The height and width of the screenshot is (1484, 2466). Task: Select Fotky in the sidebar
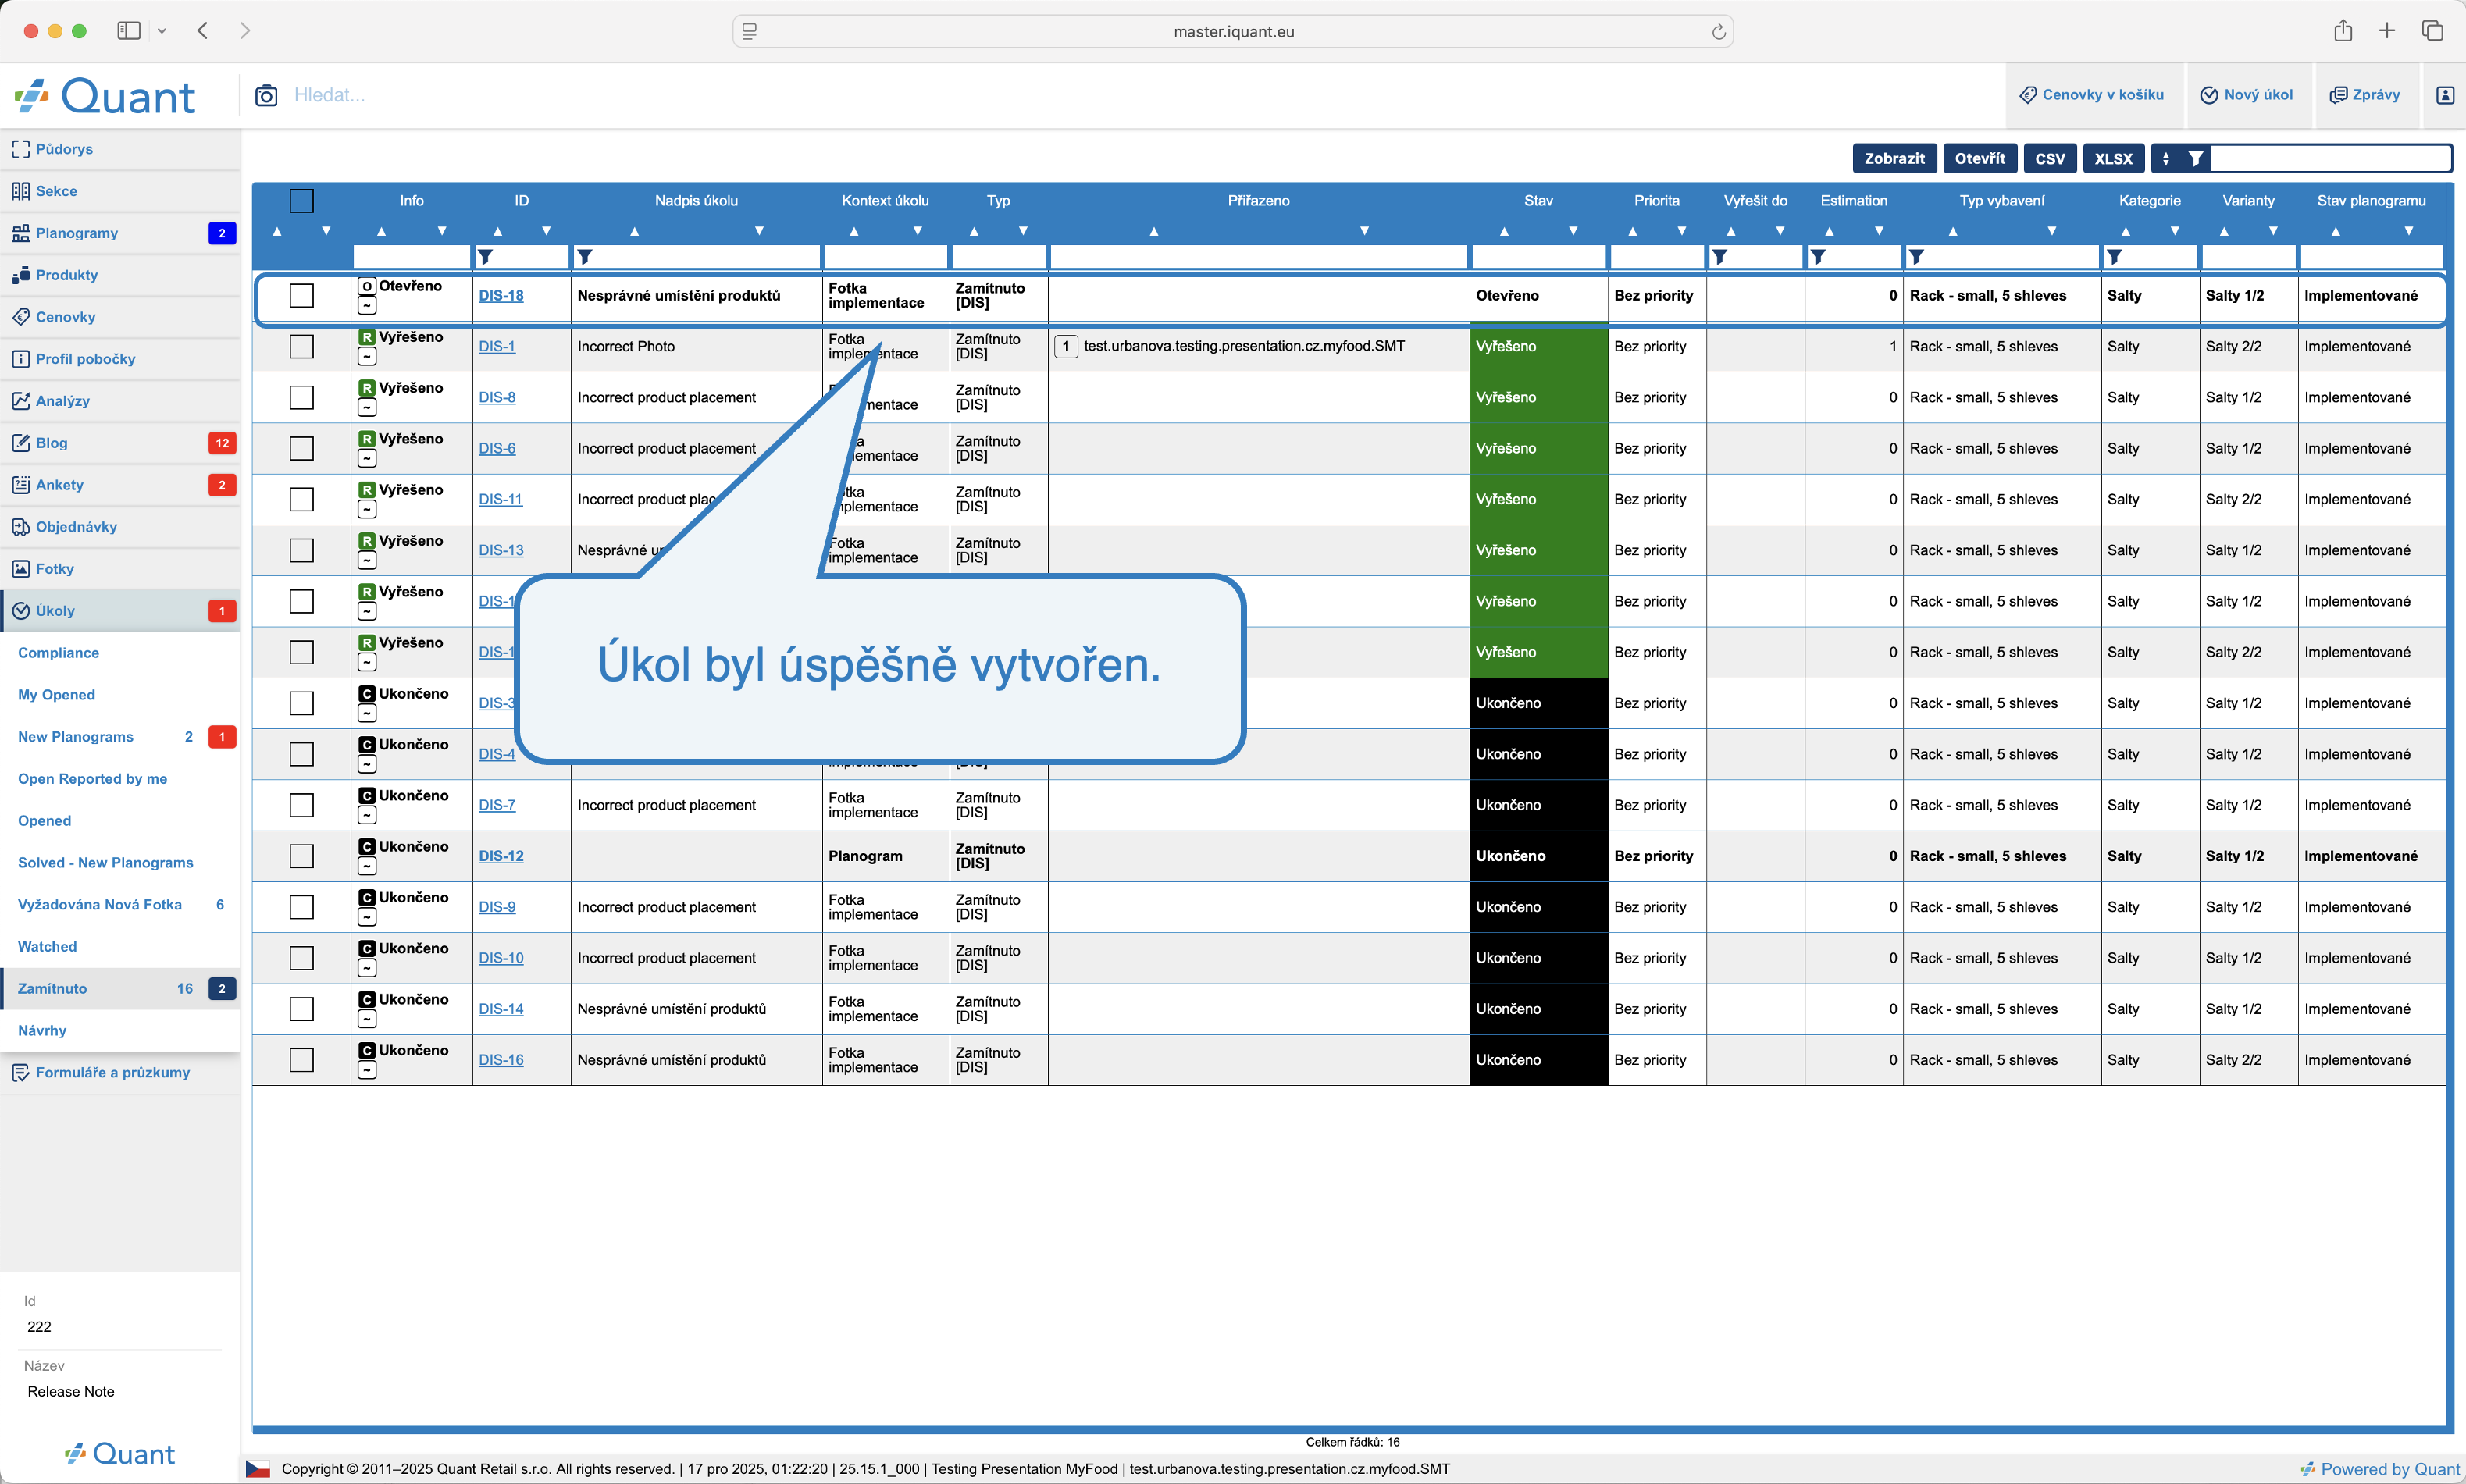(x=120, y=569)
